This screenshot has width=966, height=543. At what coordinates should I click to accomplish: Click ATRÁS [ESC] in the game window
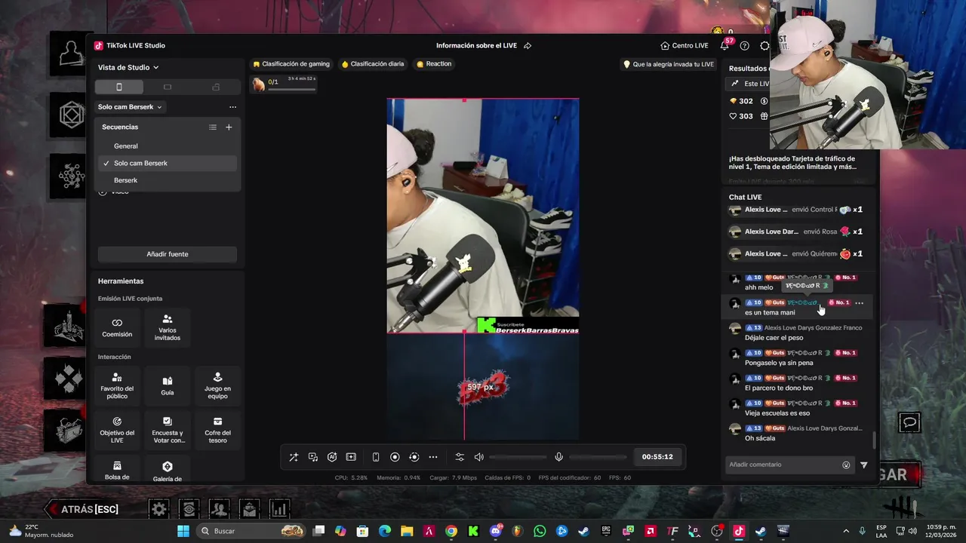tap(83, 509)
